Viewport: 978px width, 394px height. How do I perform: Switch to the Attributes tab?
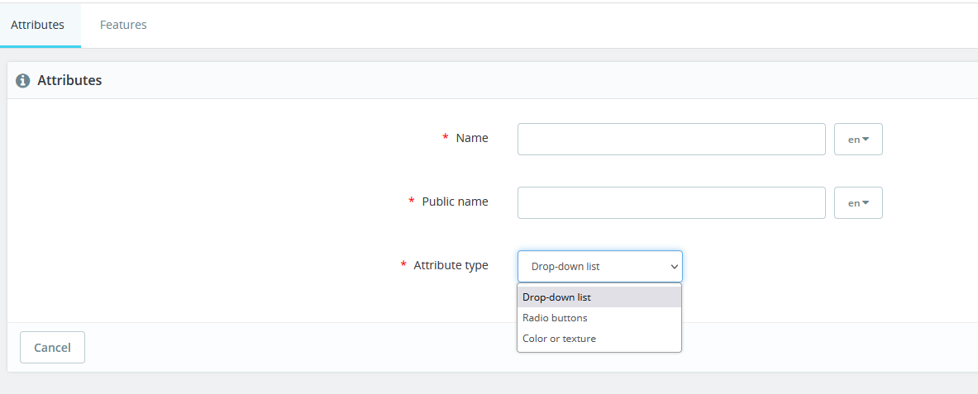(38, 25)
